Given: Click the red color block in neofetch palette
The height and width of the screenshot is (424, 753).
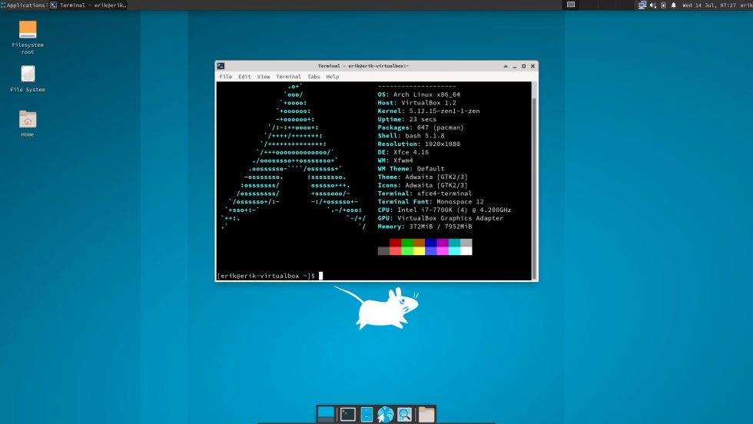Looking at the screenshot, I should click(x=395, y=243).
